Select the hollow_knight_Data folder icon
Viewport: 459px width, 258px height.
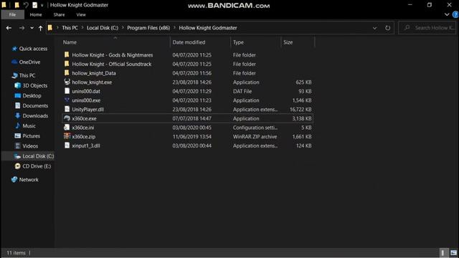[67, 73]
